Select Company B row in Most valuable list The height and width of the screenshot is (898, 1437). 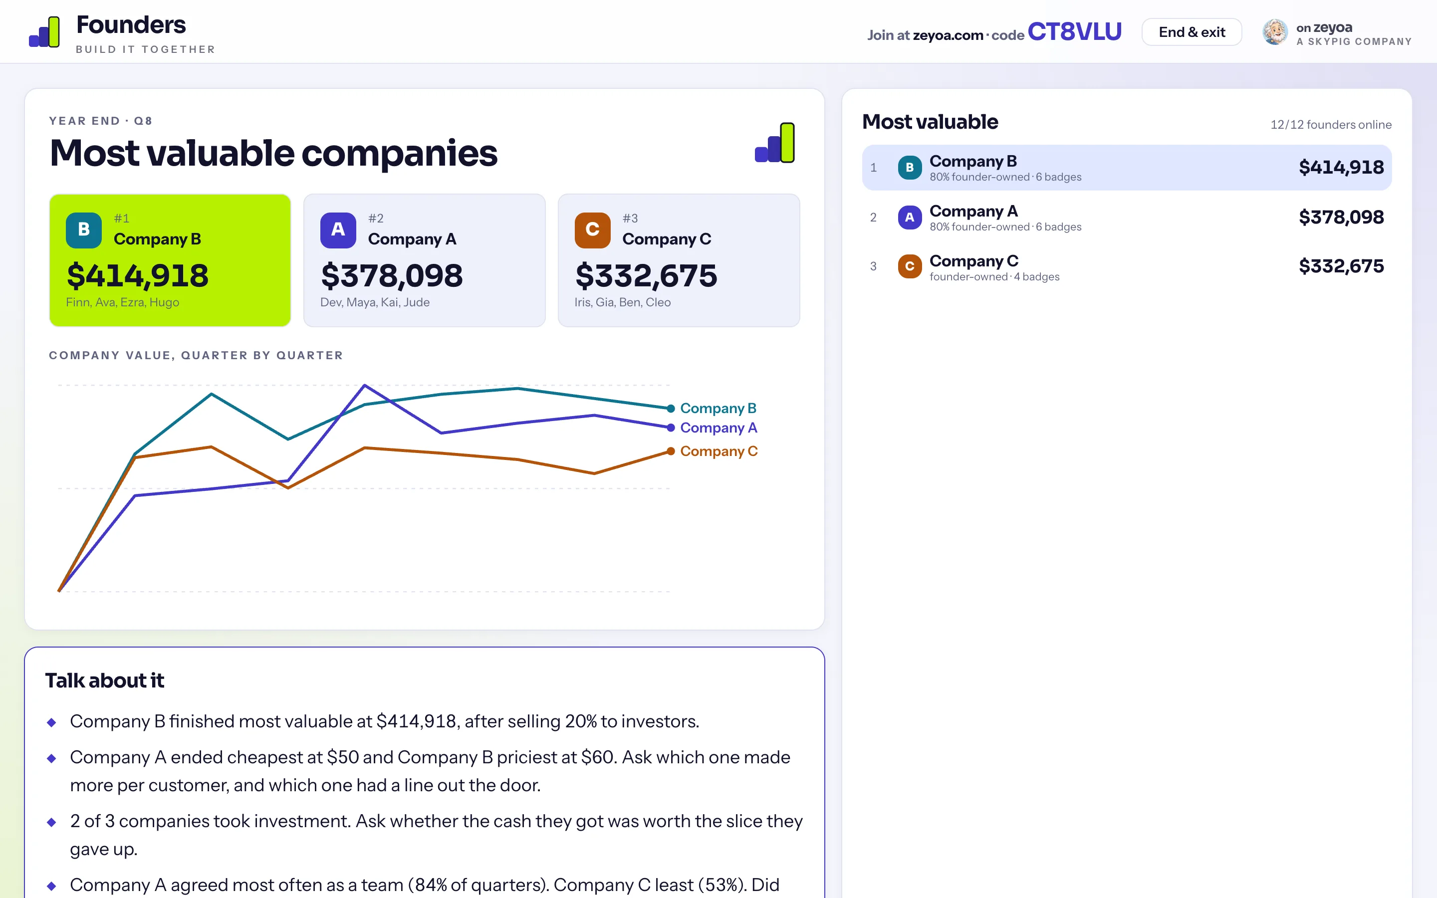1127,168
